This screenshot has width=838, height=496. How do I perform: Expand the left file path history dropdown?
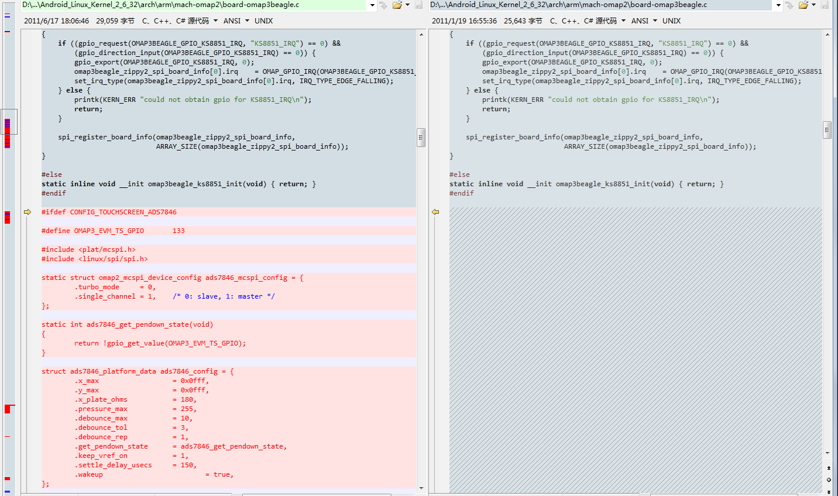tap(372, 5)
